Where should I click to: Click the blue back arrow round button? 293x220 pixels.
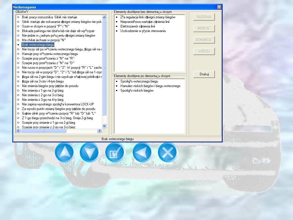(142, 152)
